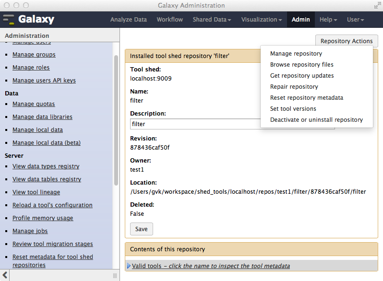The height and width of the screenshot is (281, 383).
Task: Click the Save button
Action: point(142,229)
